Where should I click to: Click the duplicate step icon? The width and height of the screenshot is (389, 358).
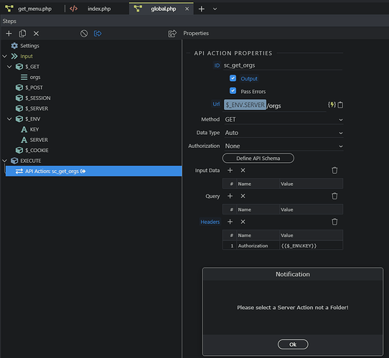[x=22, y=34]
